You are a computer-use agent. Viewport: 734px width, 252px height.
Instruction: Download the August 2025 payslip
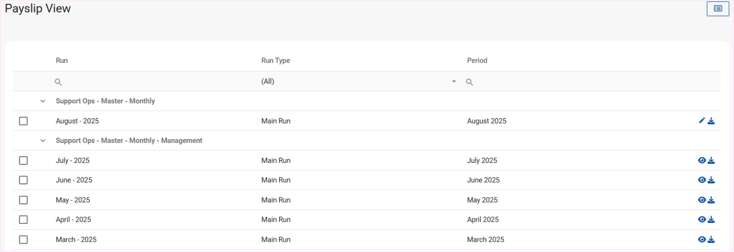[711, 121]
